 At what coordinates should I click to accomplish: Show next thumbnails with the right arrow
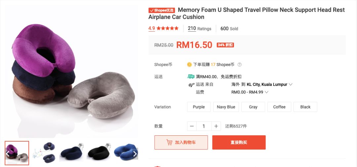[135, 154]
